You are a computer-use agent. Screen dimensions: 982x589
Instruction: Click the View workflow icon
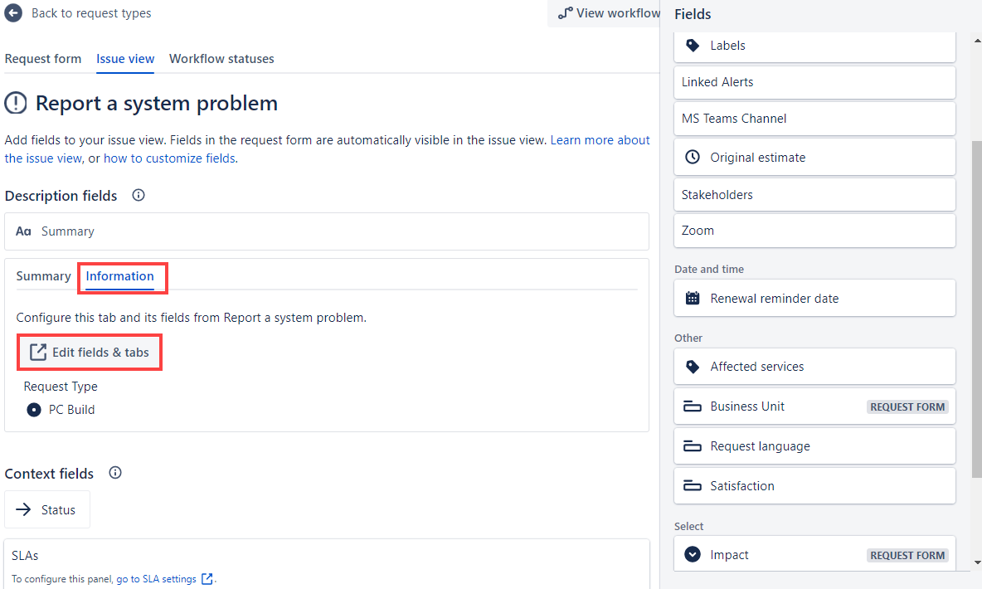point(565,13)
